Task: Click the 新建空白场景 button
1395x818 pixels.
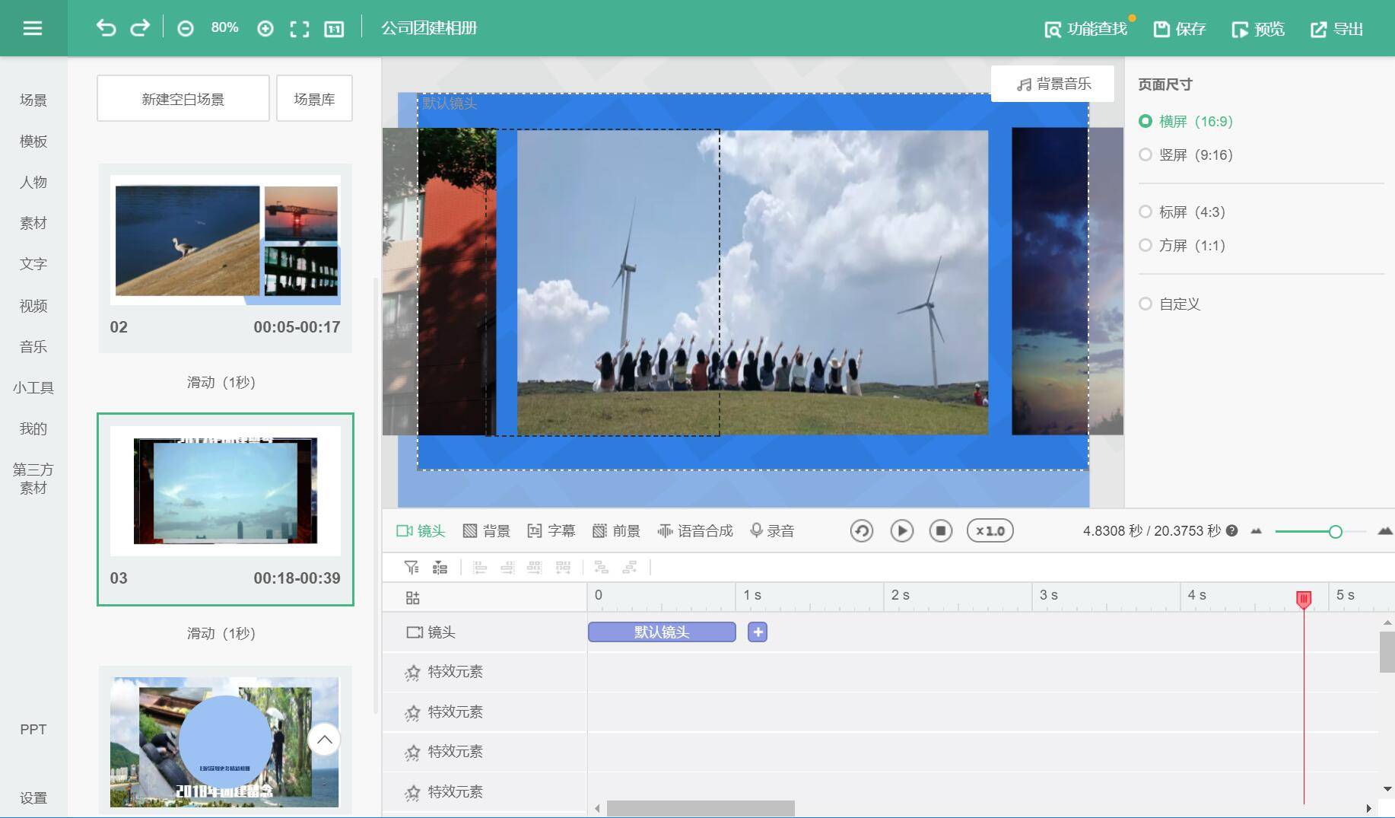Action: tap(183, 97)
